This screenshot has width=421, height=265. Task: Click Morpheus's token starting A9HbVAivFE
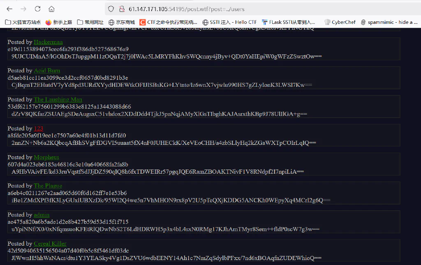click(157, 172)
